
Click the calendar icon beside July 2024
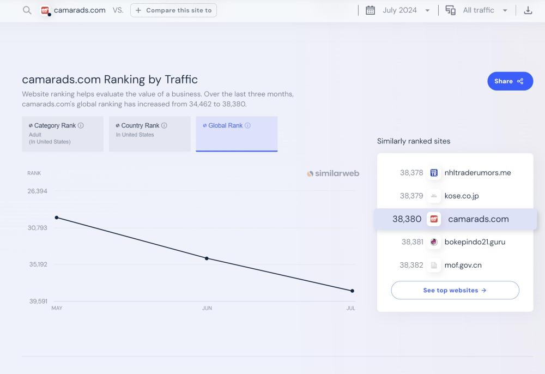[x=370, y=10]
